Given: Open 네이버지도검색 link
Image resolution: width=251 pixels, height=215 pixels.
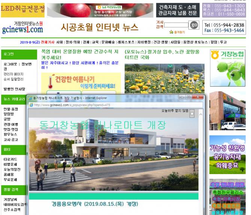Looking at the screenshot, I should (15, 204).
